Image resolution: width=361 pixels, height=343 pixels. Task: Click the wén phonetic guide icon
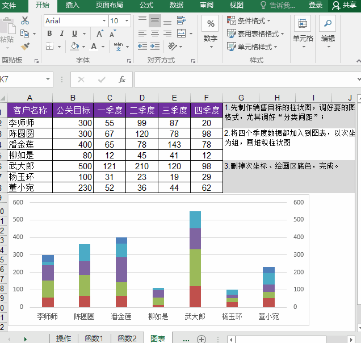click(118, 47)
